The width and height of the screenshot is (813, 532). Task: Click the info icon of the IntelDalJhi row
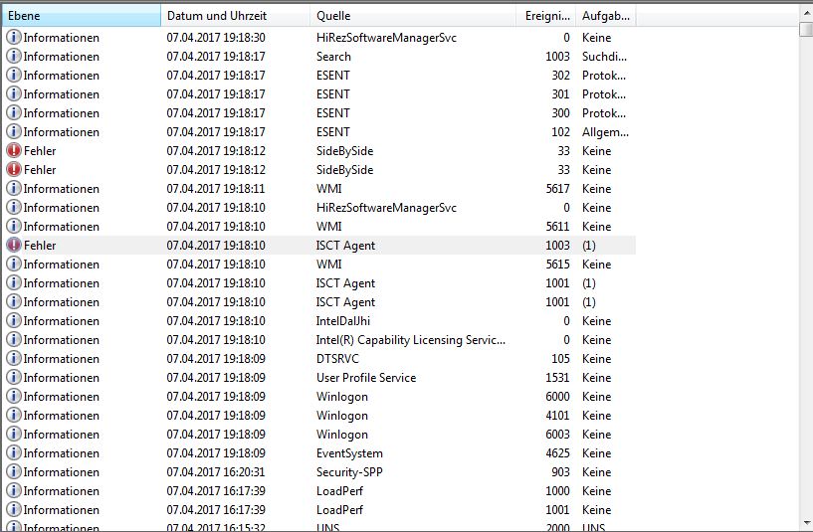[x=14, y=320]
